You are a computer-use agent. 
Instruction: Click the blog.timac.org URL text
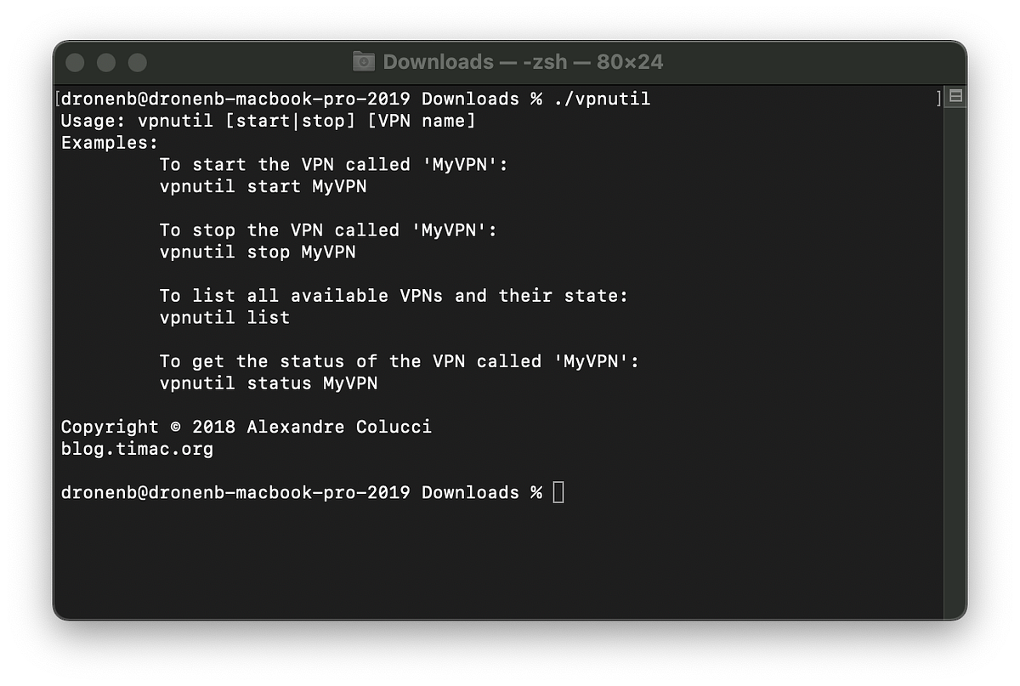coord(137,449)
